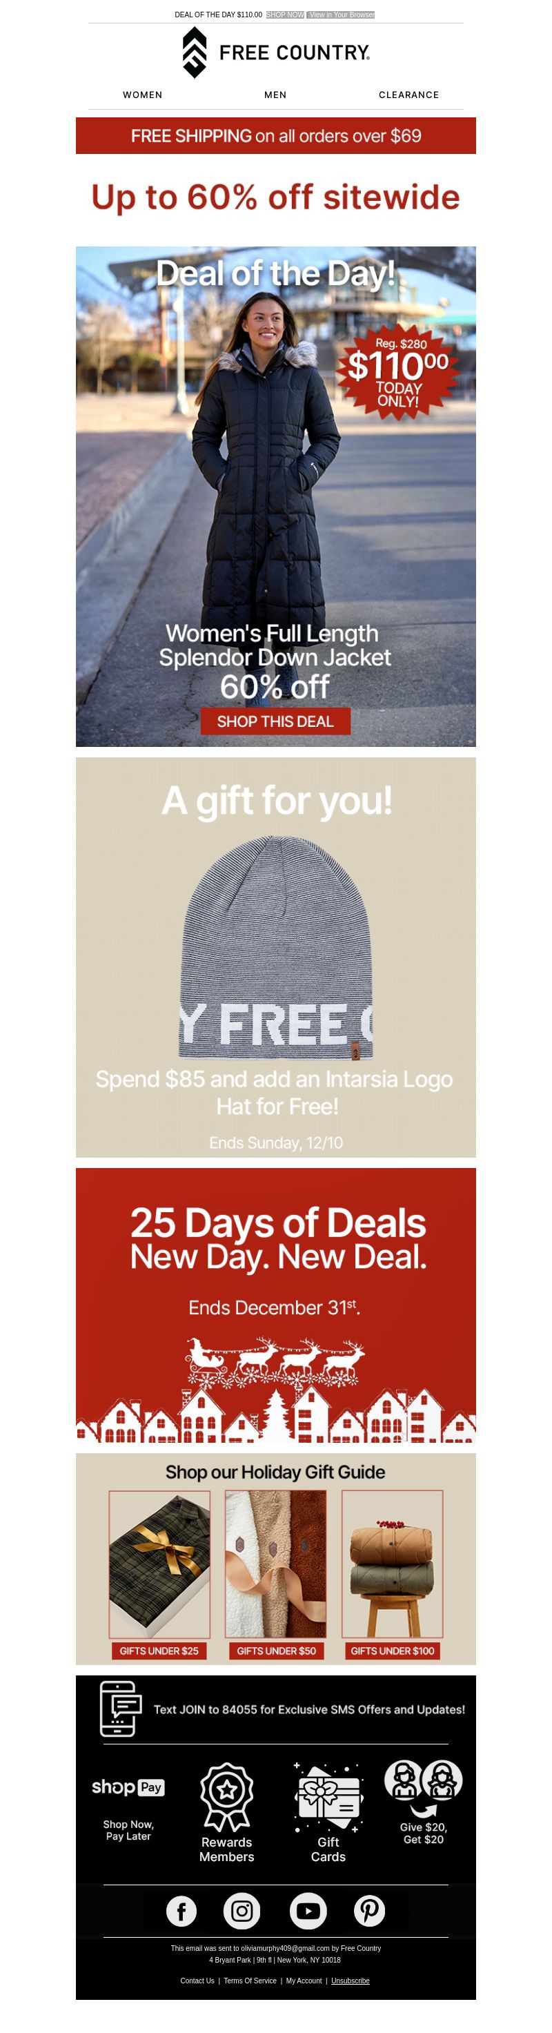The width and height of the screenshot is (552, 2033).
Task: Click the SHOP THIS DEAL button
Action: 275,721
